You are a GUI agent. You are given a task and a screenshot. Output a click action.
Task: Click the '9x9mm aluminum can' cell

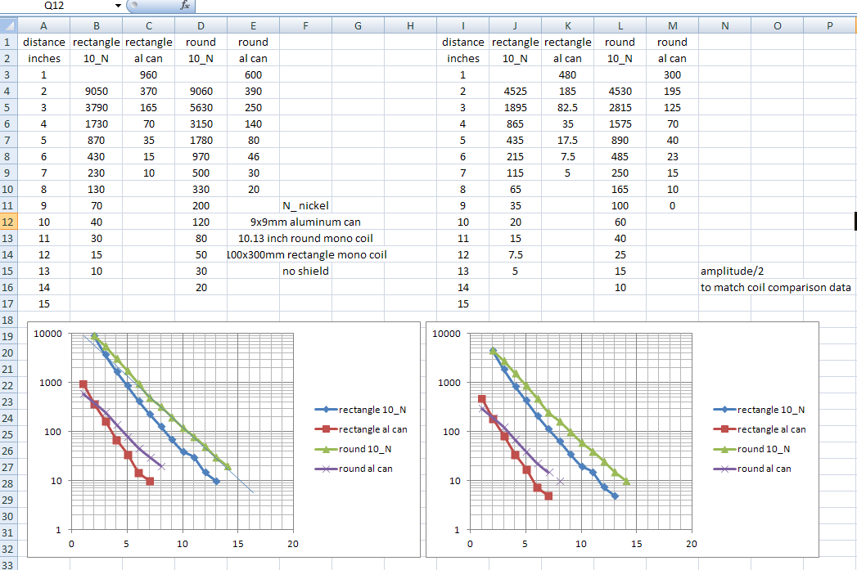pyautogui.click(x=305, y=222)
